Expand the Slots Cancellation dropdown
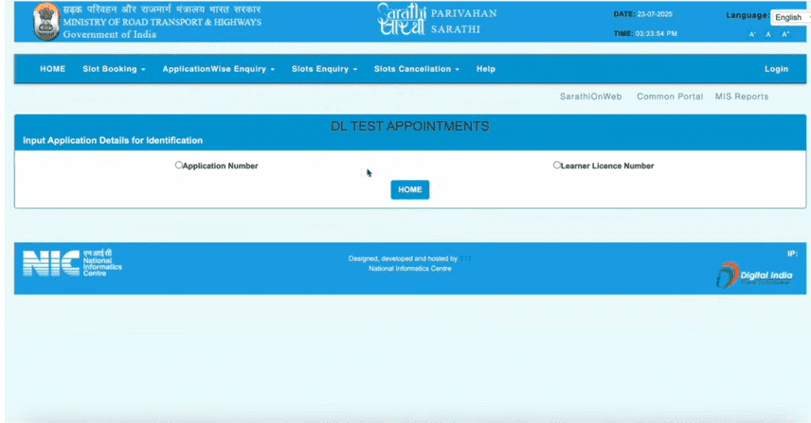811x423 pixels. pyautogui.click(x=416, y=69)
